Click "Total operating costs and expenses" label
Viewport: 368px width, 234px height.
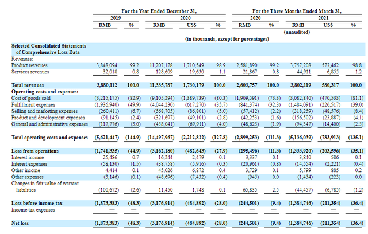coord(49,138)
